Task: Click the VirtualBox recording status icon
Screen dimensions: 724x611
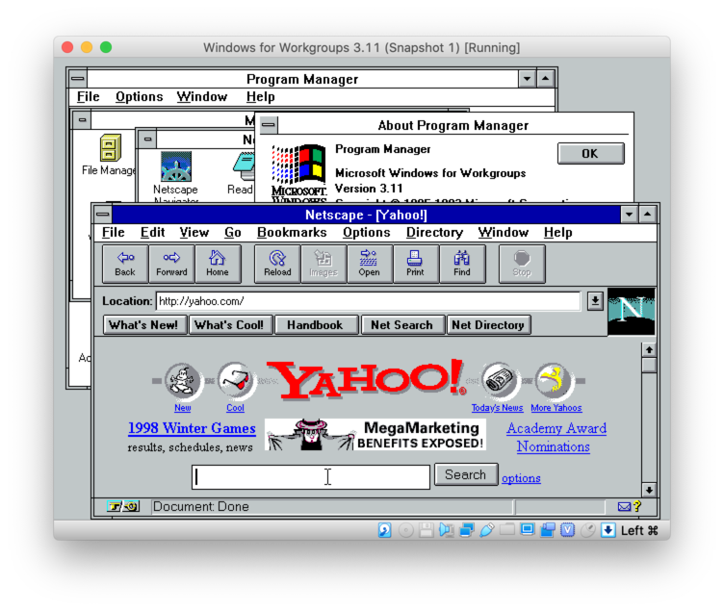Action: click(548, 530)
